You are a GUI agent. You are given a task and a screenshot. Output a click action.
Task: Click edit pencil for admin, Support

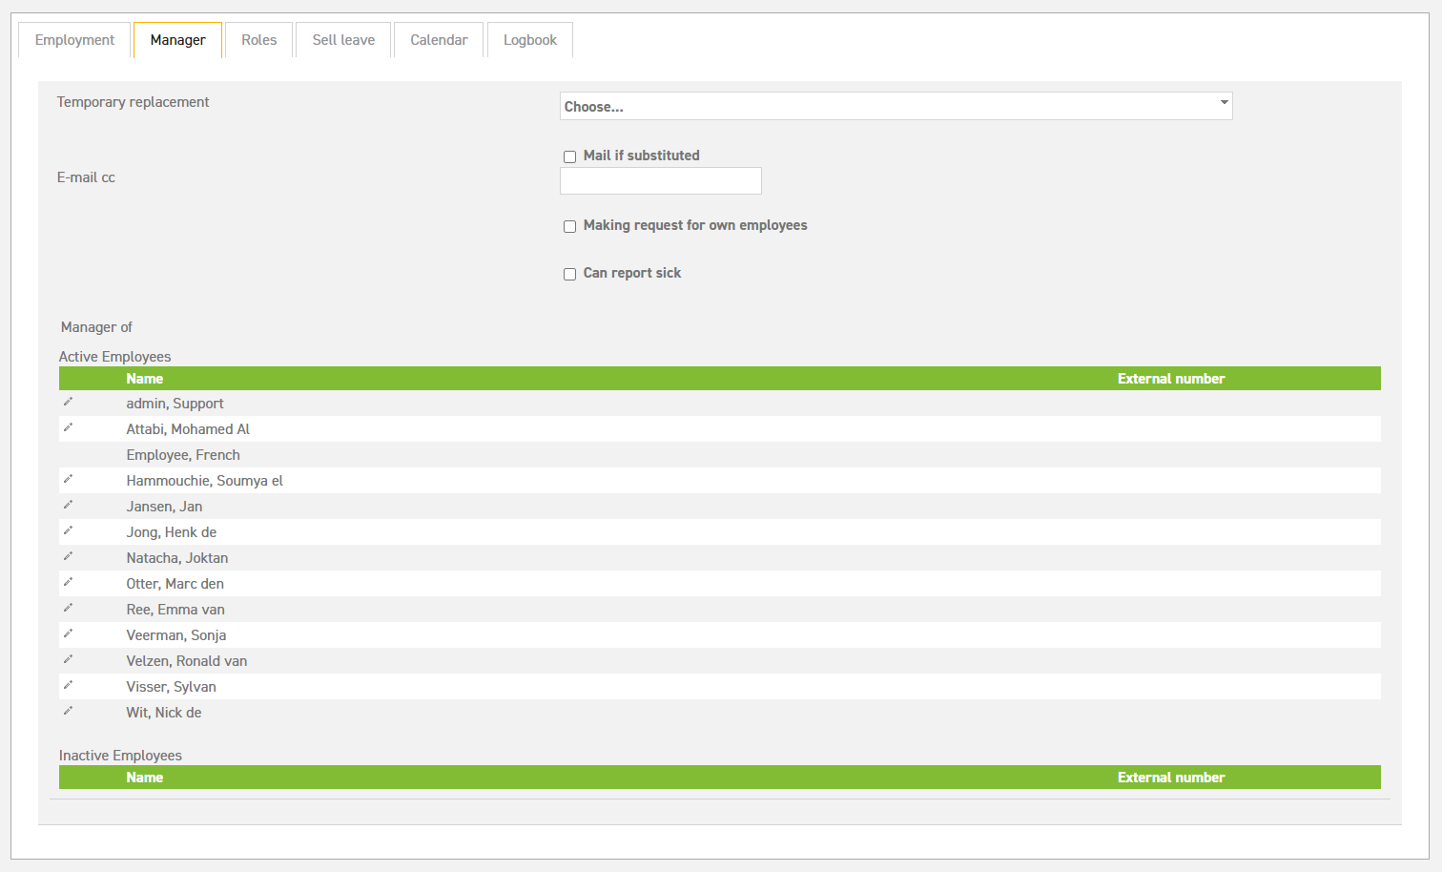click(x=68, y=402)
